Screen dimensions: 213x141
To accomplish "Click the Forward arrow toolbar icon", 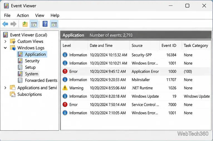I will pos(13,24).
